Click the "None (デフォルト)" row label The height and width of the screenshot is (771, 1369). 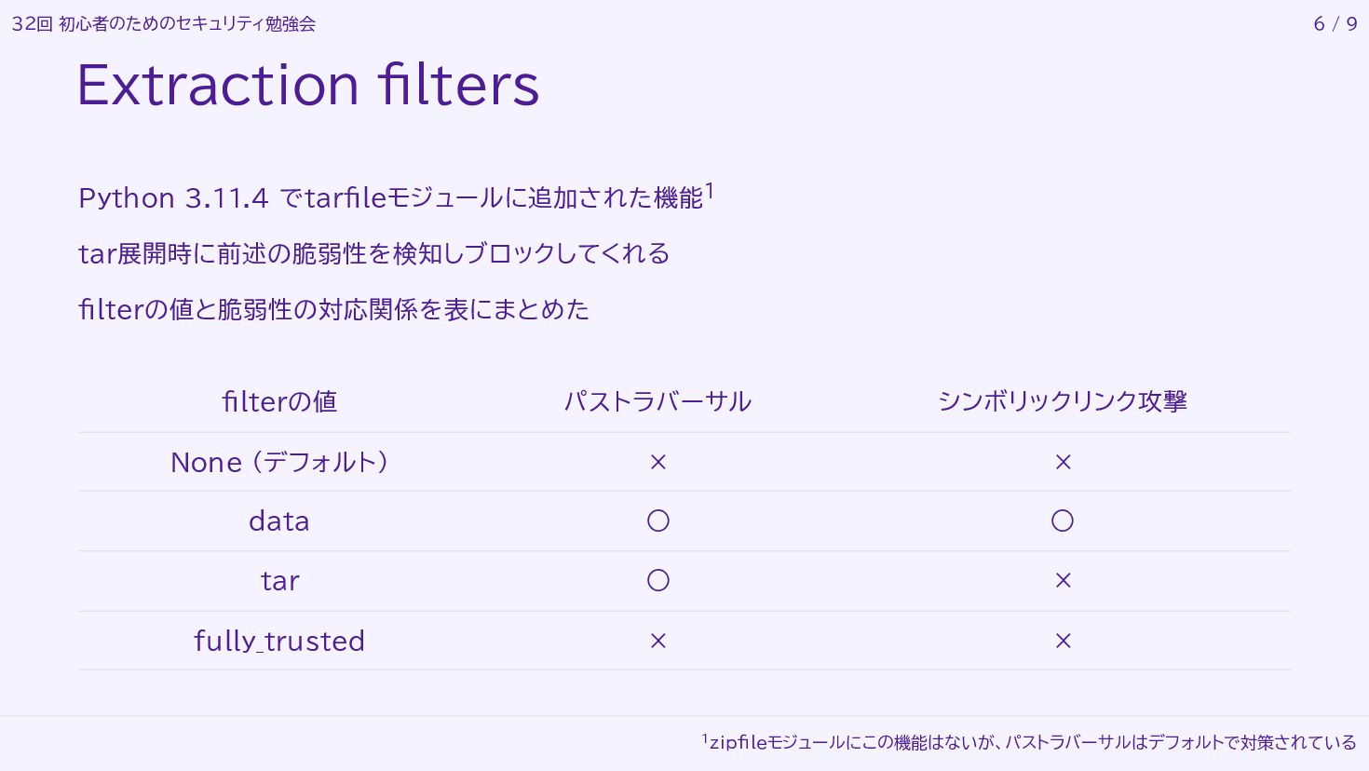pos(279,462)
